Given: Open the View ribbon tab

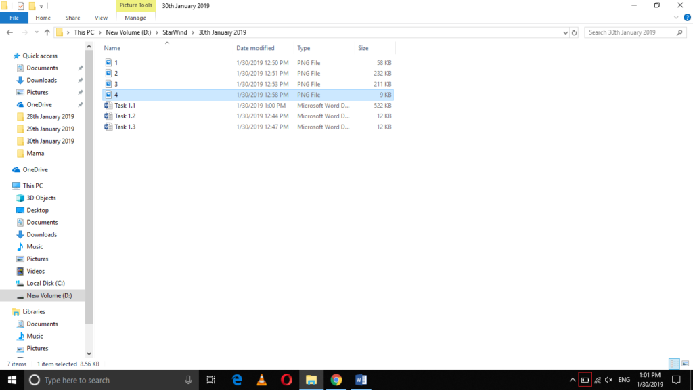Looking at the screenshot, I should coord(101,18).
